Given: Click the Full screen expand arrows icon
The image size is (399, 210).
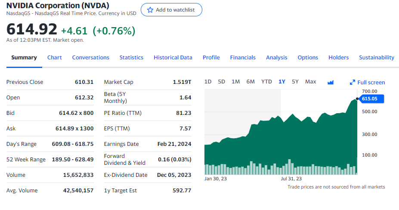Looking at the screenshot, I should (x=352, y=82).
